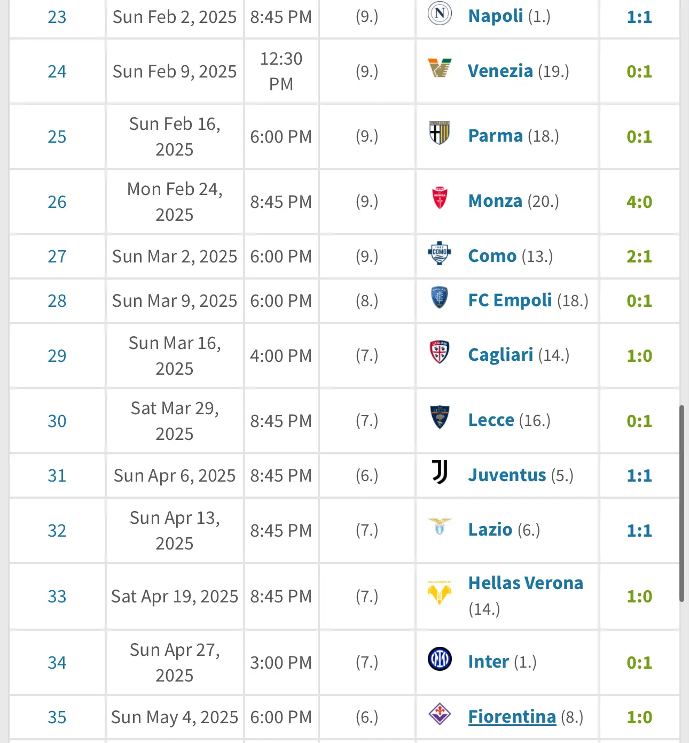Open the Inter club crest
The image size is (689, 743).
[x=440, y=659]
